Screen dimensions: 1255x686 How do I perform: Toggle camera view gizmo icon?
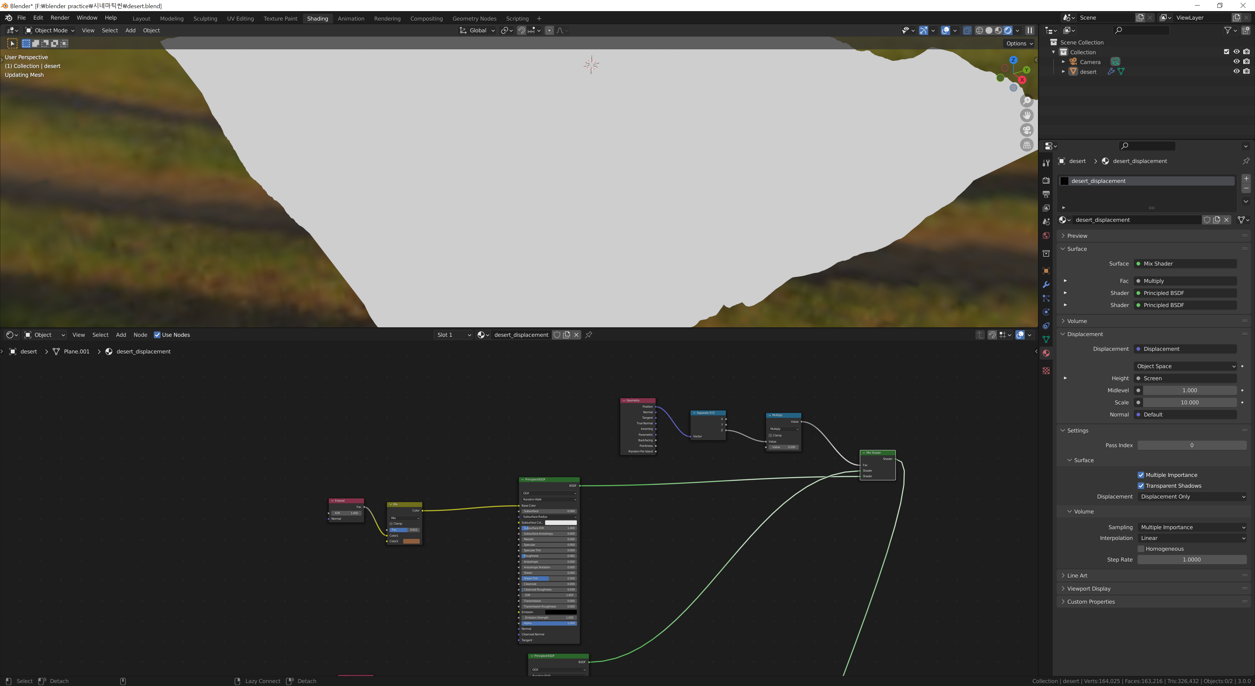tap(1027, 130)
